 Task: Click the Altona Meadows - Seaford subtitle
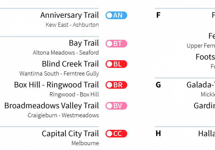click(66, 53)
